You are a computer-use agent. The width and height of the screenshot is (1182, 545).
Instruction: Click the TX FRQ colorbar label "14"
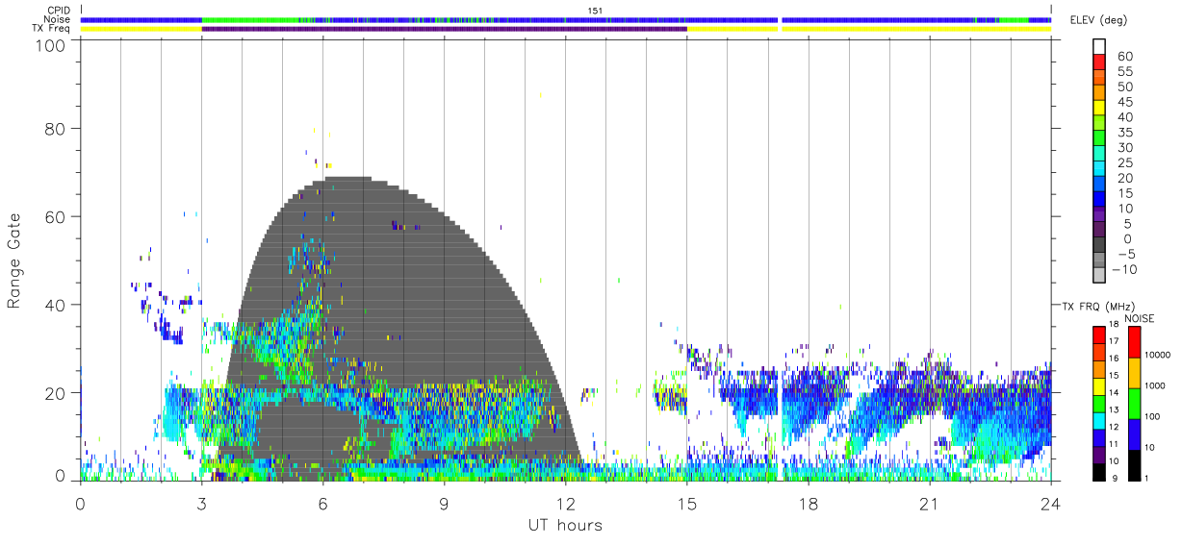[x=1116, y=393]
